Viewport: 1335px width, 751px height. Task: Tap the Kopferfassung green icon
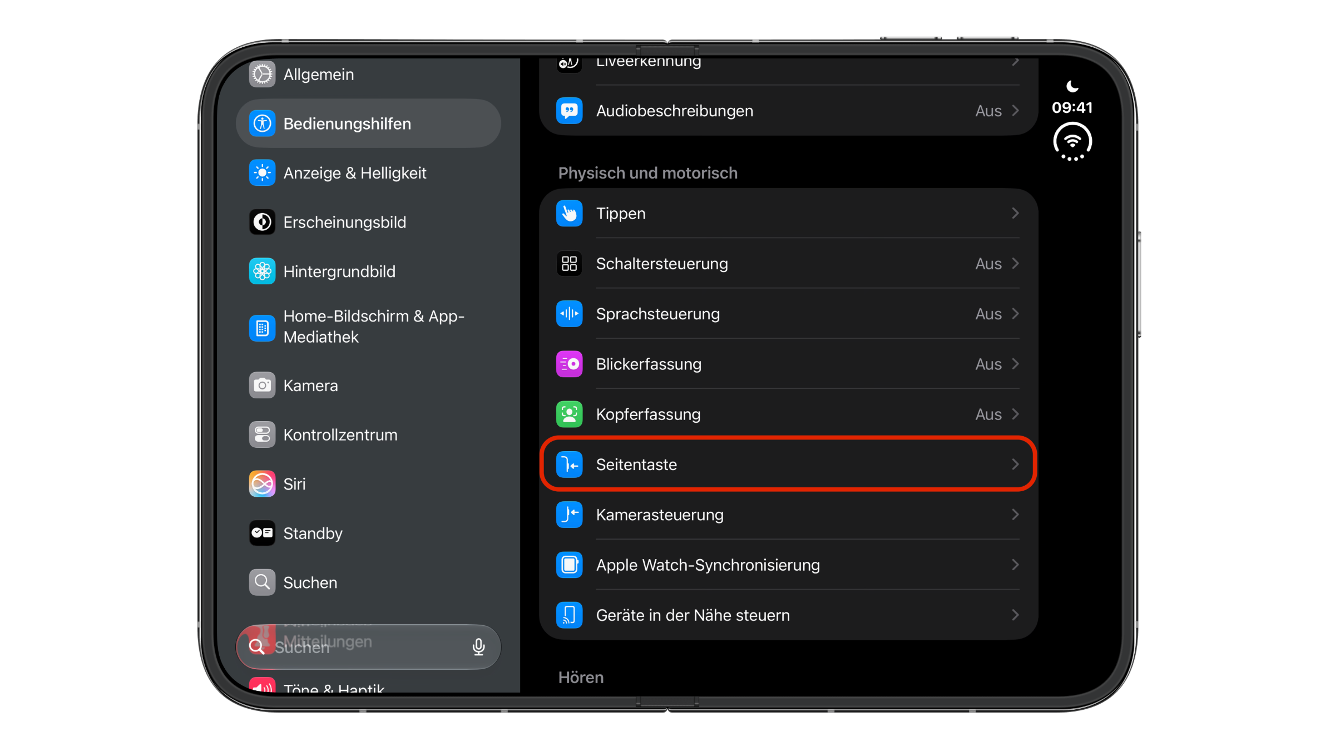(569, 414)
